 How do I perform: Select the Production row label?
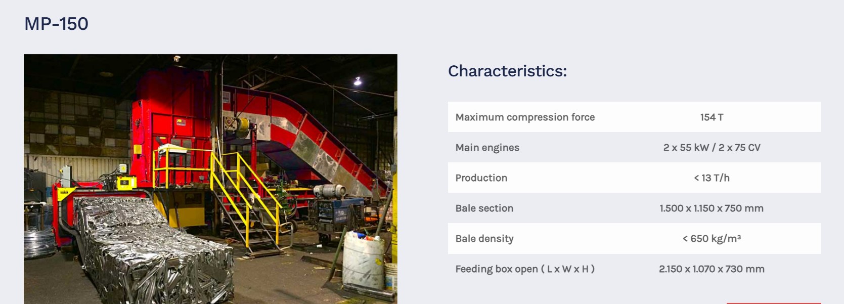click(481, 178)
